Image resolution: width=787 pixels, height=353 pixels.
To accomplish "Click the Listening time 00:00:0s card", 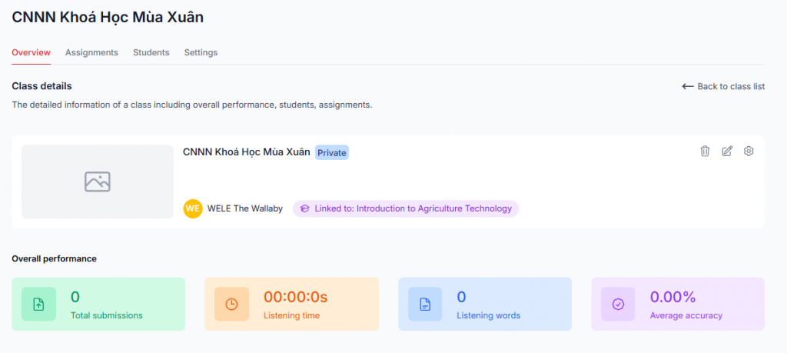I will [291, 304].
